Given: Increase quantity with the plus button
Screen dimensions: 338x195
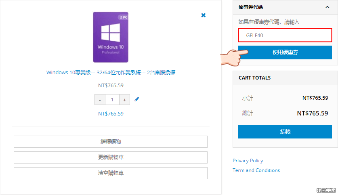Looking at the screenshot, I should pyautogui.click(x=125, y=100).
